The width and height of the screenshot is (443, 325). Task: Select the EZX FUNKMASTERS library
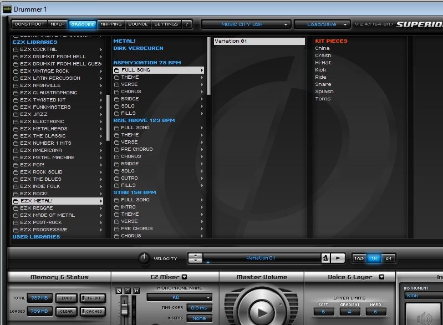click(x=58, y=107)
